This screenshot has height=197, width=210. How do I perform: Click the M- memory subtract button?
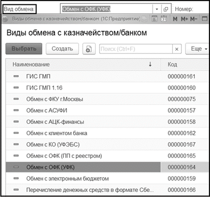pyautogui.click(x=194, y=19)
